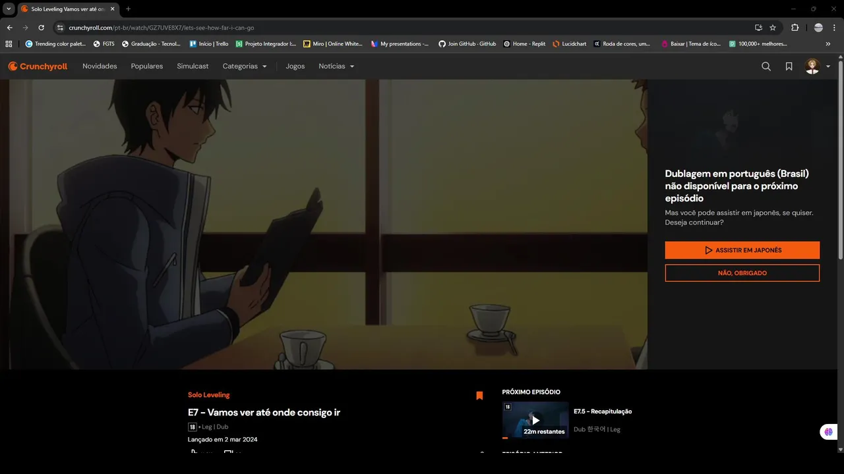This screenshot has width=844, height=474.
Task: Open the Baixar | Tema de íco... bookmark
Action: [x=692, y=44]
